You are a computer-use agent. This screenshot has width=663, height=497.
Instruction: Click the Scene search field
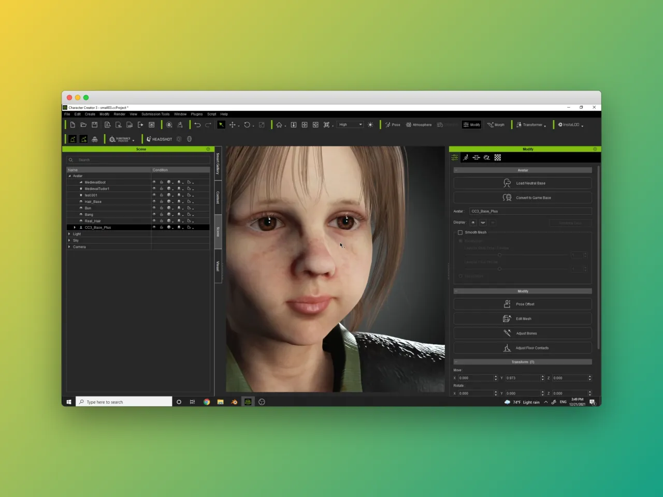pyautogui.click(x=138, y=160)
